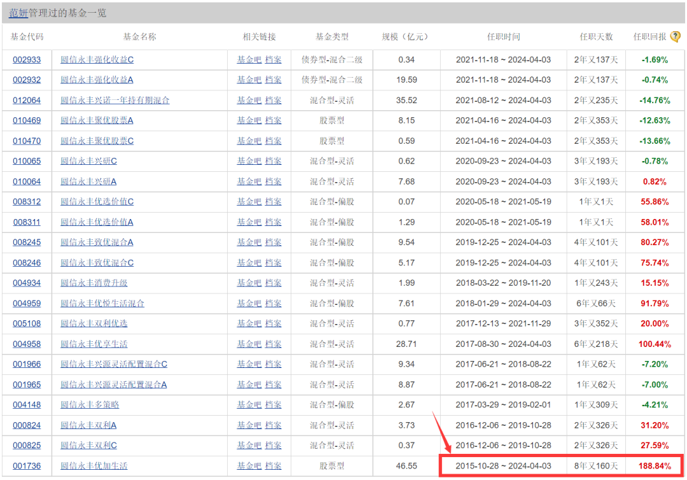
Task: Open fund 圆信永丰强化收益A
Action: coord(97,80)
